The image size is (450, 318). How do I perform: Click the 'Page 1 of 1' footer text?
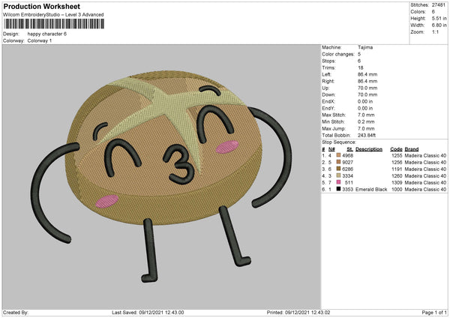pos(434,313)
